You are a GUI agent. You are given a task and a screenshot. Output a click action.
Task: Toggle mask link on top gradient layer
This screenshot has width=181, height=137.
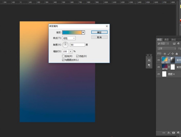tap(169, 60)
